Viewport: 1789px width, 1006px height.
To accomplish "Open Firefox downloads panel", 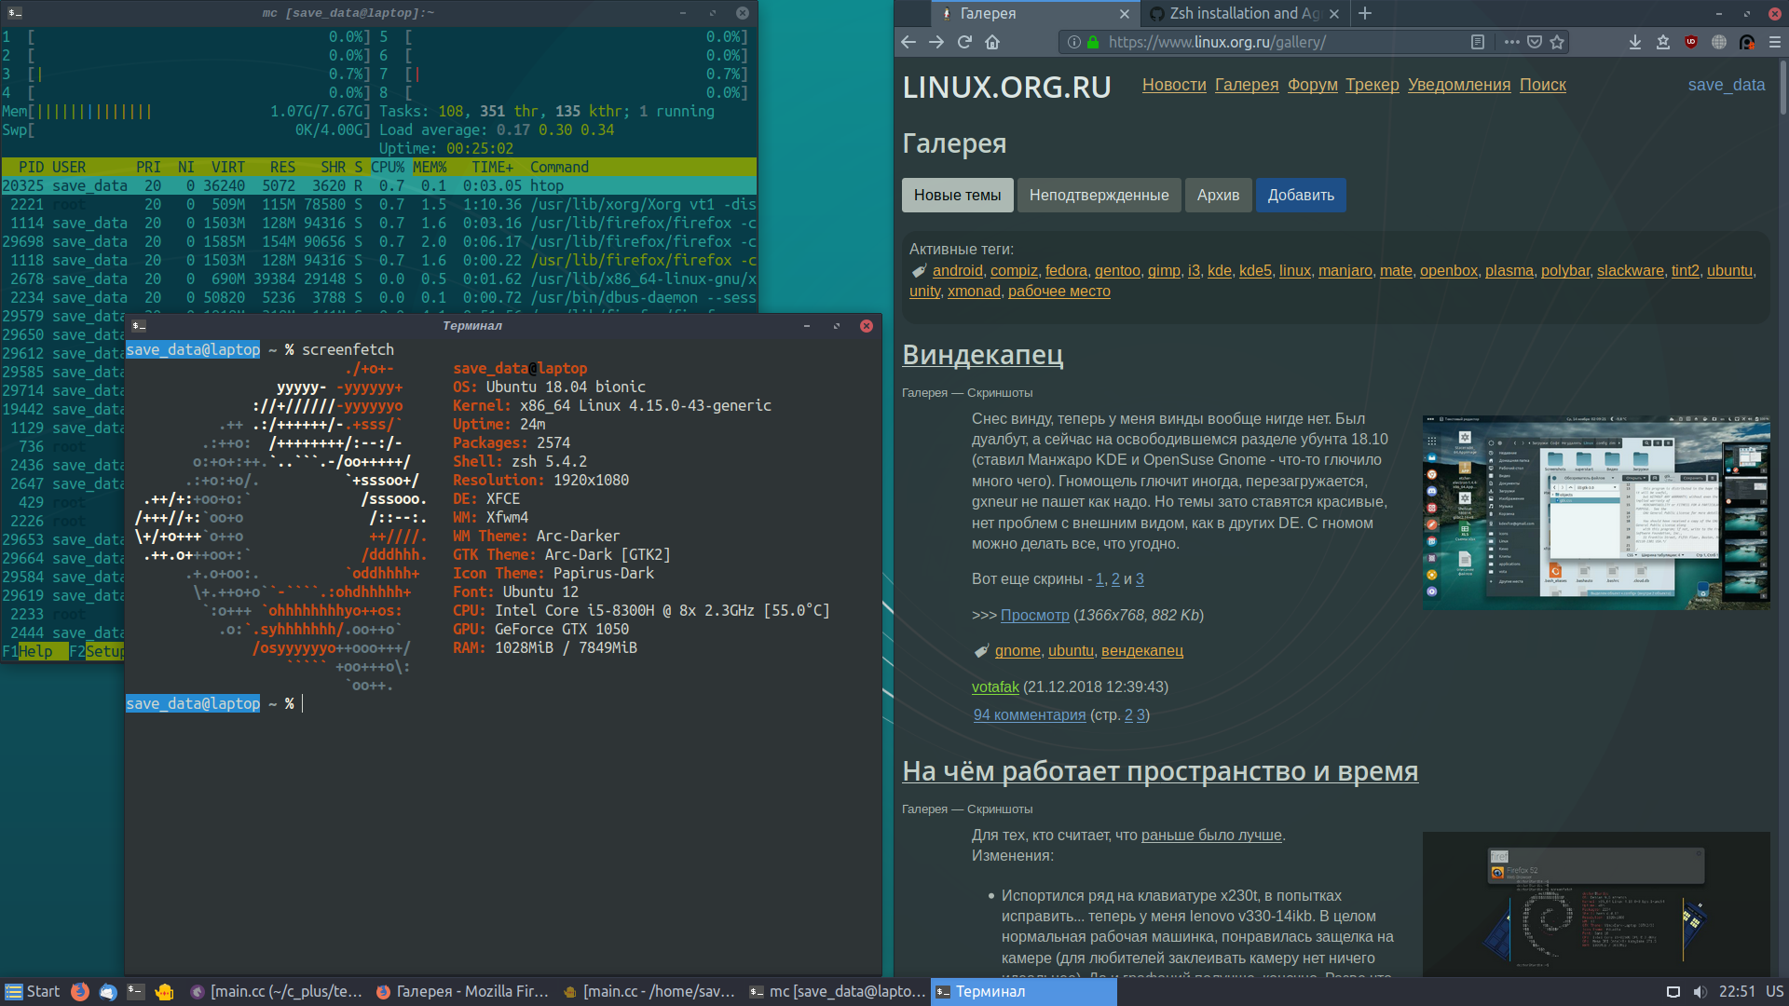I will coord(1634,42).
